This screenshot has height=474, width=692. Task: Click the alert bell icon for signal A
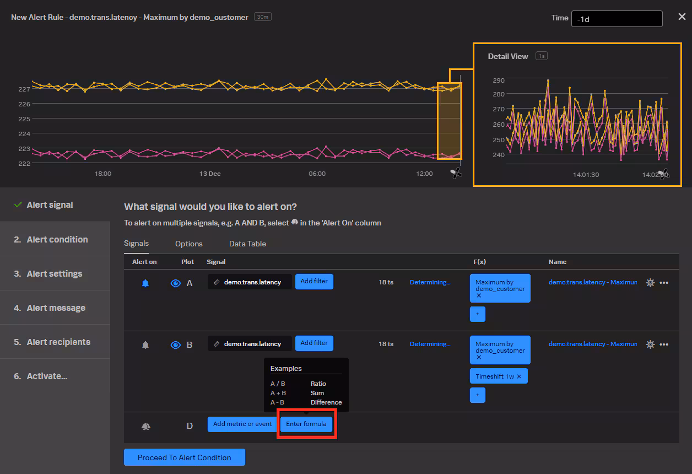coord(145,283)
